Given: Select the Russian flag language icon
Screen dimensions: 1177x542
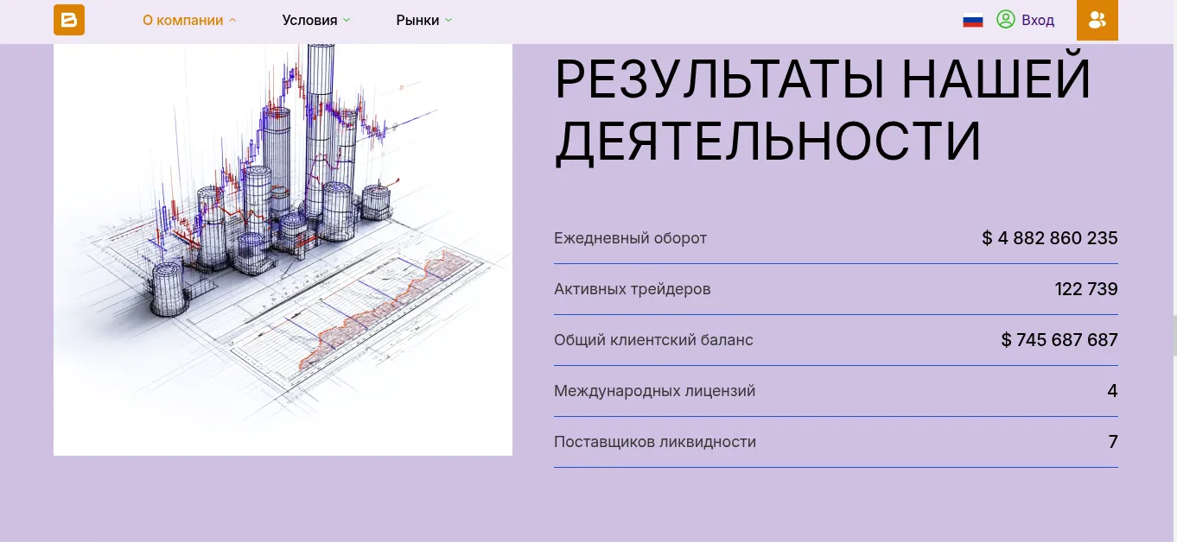Looking at the screenshot, I should (x=973, y=20).
